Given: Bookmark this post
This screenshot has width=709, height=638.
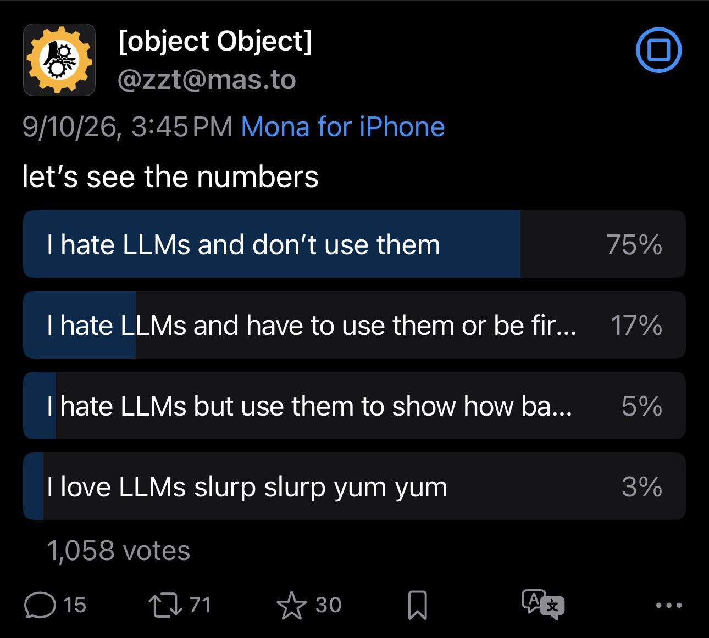Looking at the screenshot, I should tap(417, 605).
